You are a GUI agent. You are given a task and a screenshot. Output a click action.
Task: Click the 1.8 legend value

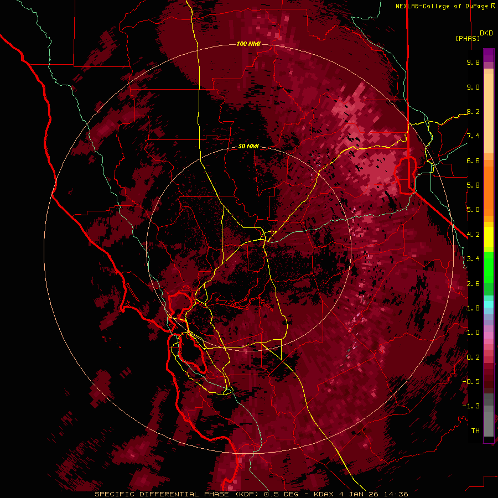[x=473, y=308]
